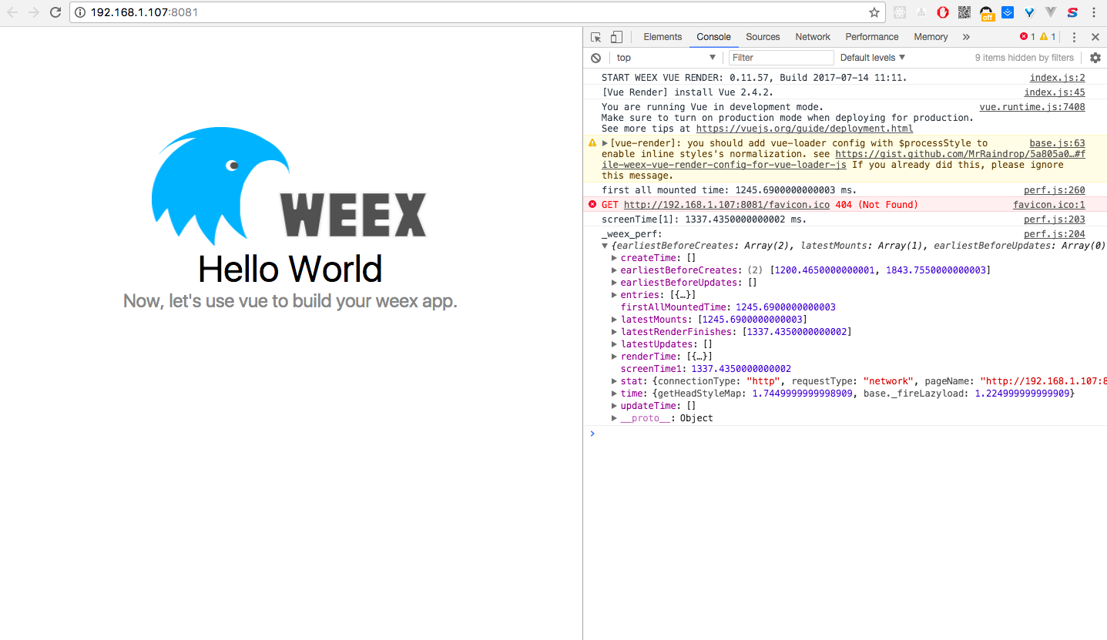Open the vue.runtime.js:7408 source link
The image size is (1107, 640).
click(1032, 107)
